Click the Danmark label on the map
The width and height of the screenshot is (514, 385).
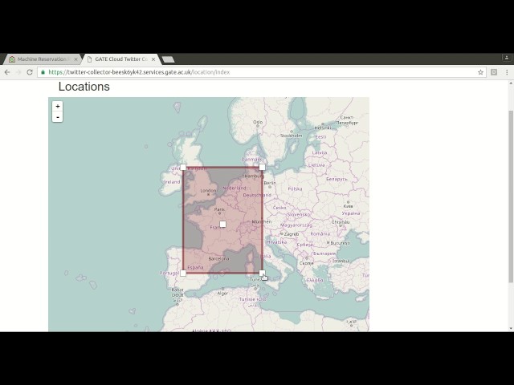coord(251,159)
